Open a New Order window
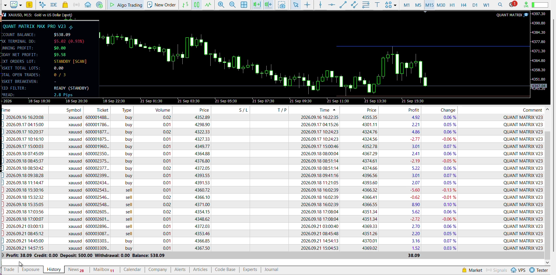 (x=162, y=5)
